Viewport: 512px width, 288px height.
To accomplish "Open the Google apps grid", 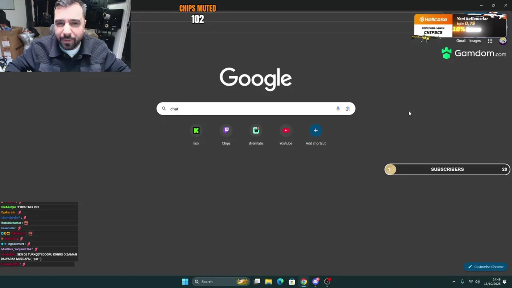I will click(490, 41).
